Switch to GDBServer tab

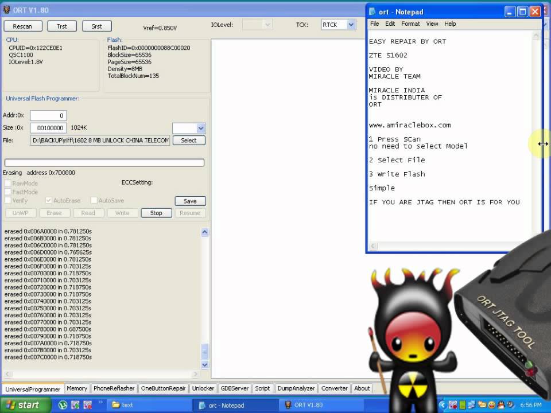(x=234, y=388)
